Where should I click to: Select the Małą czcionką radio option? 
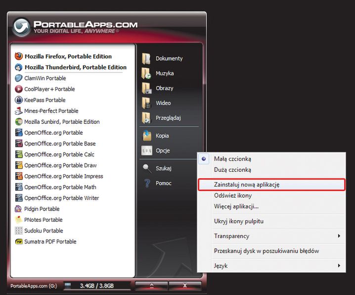coord(204,159)
